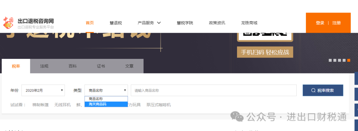Open the 文章 tab
This screenshot has width=358, height=131.
(129, 66)
